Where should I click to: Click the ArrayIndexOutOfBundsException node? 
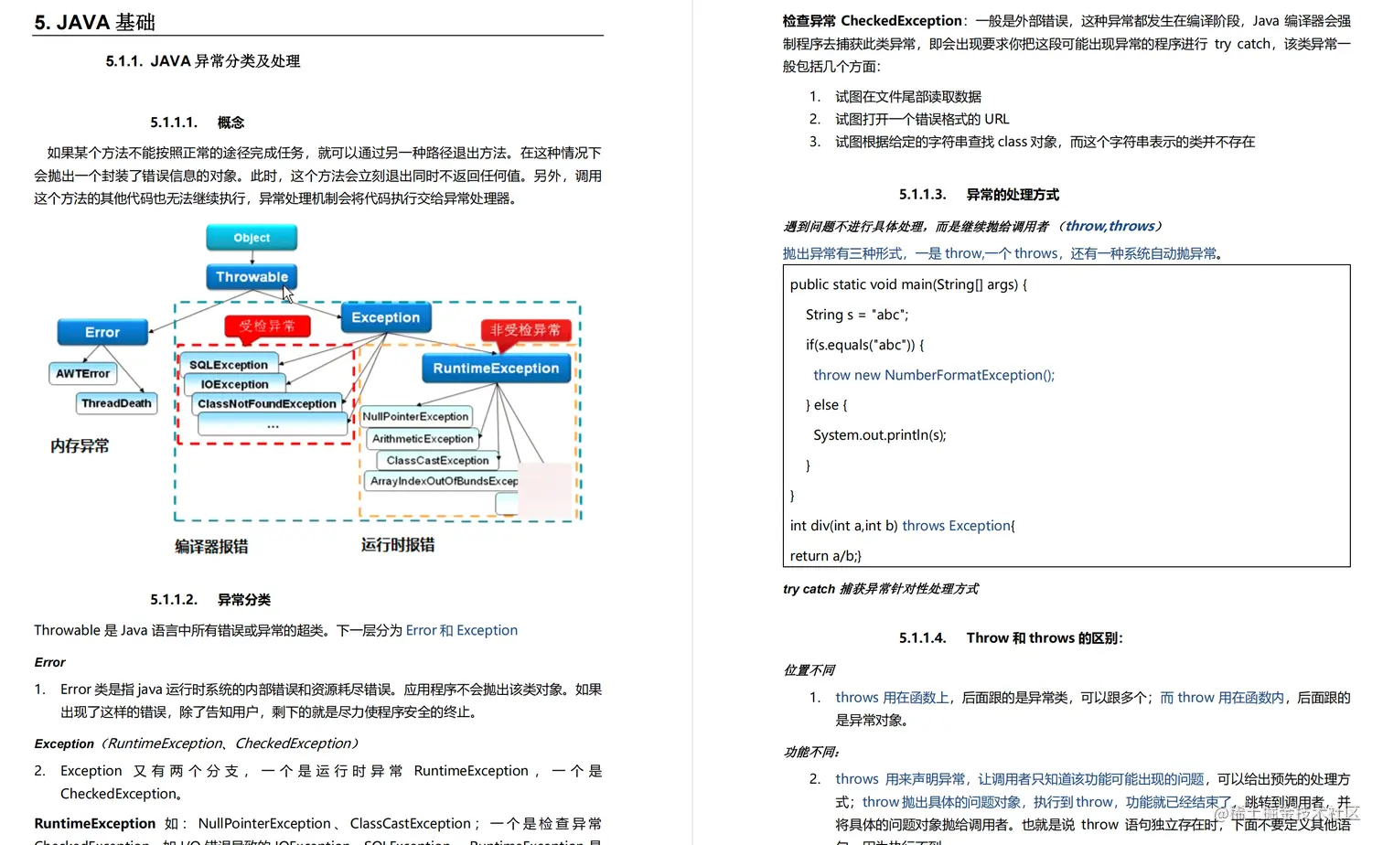pyautogui.click(x=442, y=481)
